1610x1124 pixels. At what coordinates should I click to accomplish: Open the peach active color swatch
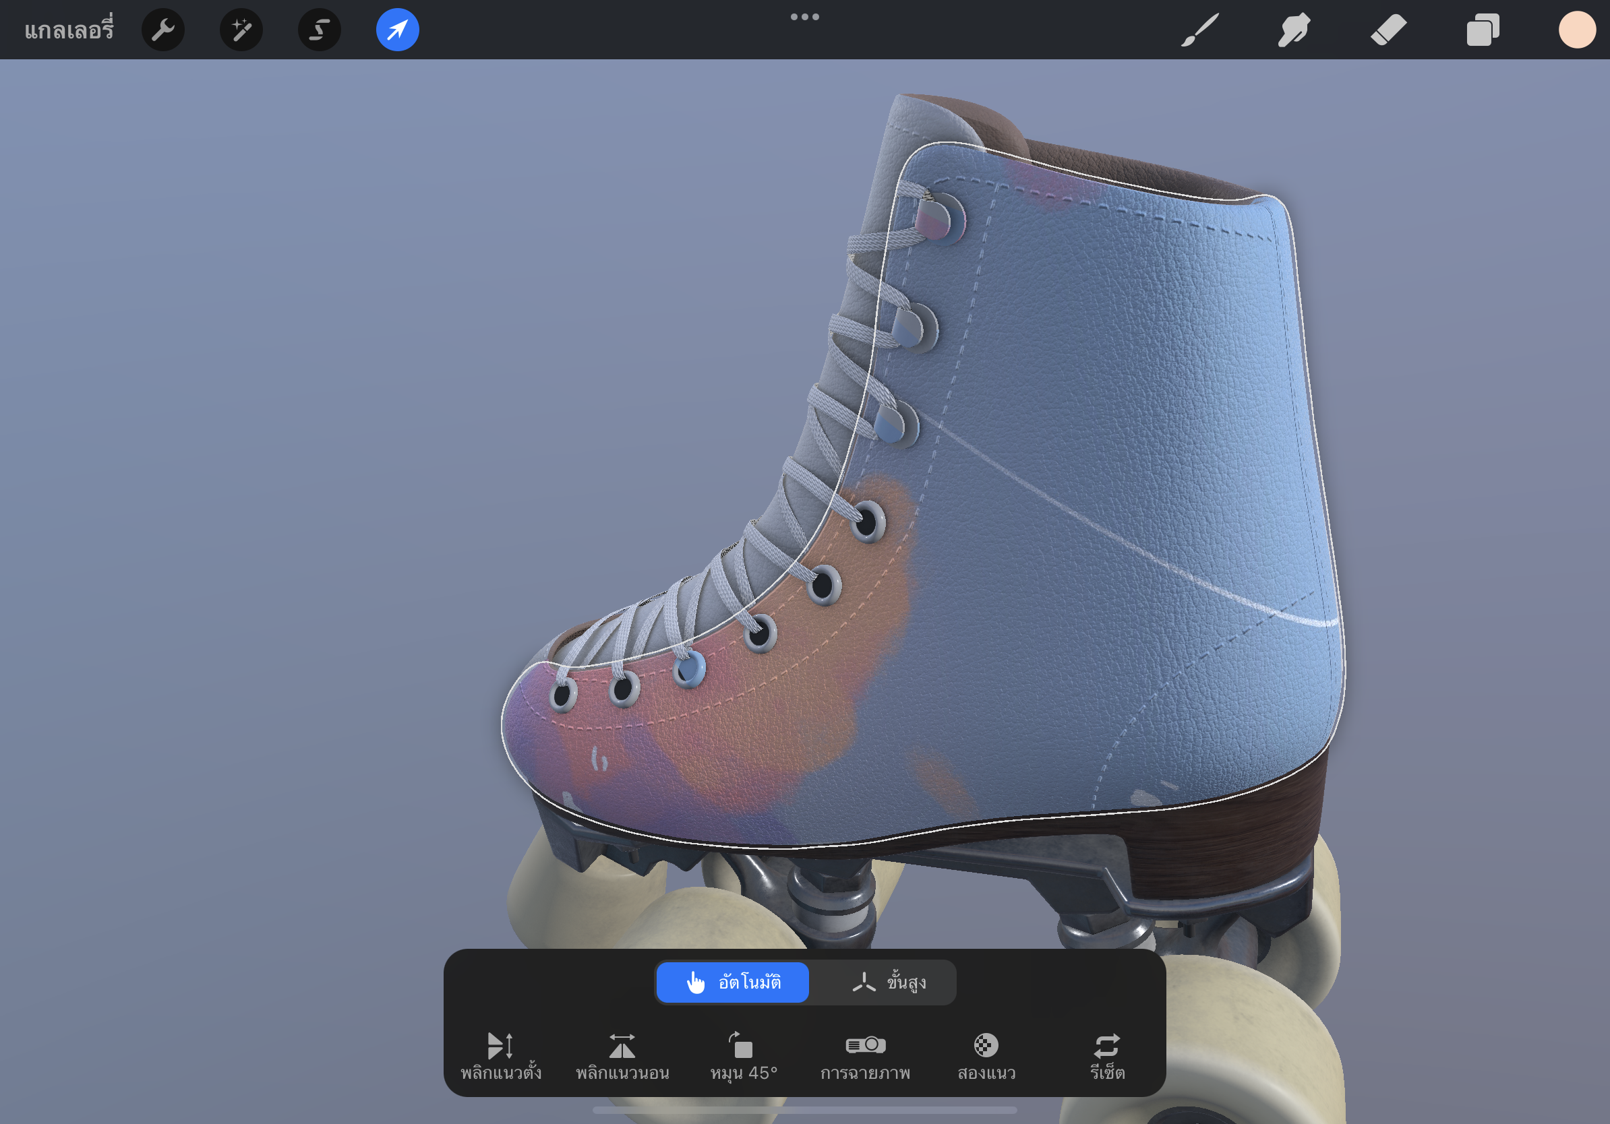click(x=1577, y=30)
